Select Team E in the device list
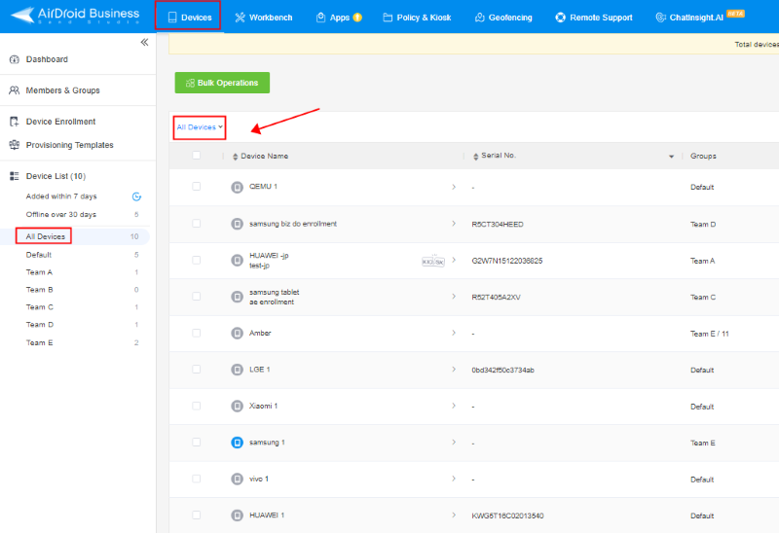This screenshot has height=533, width=779. coord(39,342)
